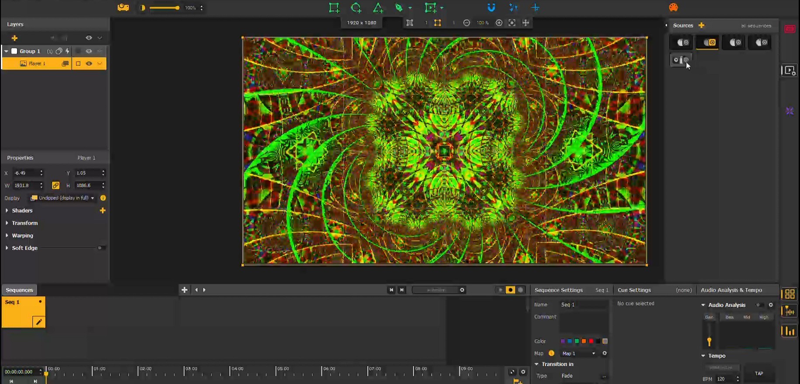Image resolution: width=800 pixels, height=384 pixels.
Task: Click the Seq 1 edit pencil icon
Action: [x=39, y=322]
